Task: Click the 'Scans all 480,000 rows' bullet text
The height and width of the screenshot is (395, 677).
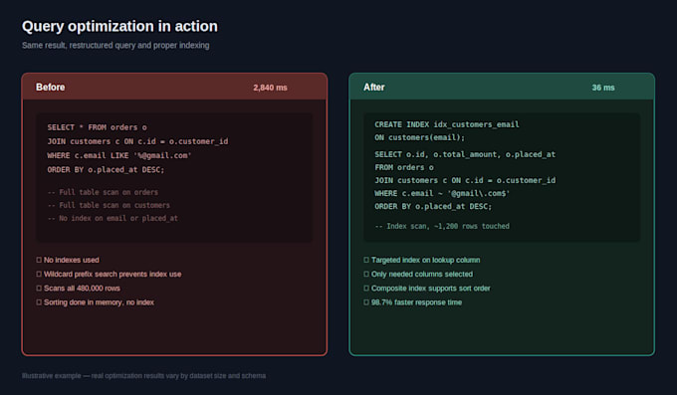Action: 82,288
